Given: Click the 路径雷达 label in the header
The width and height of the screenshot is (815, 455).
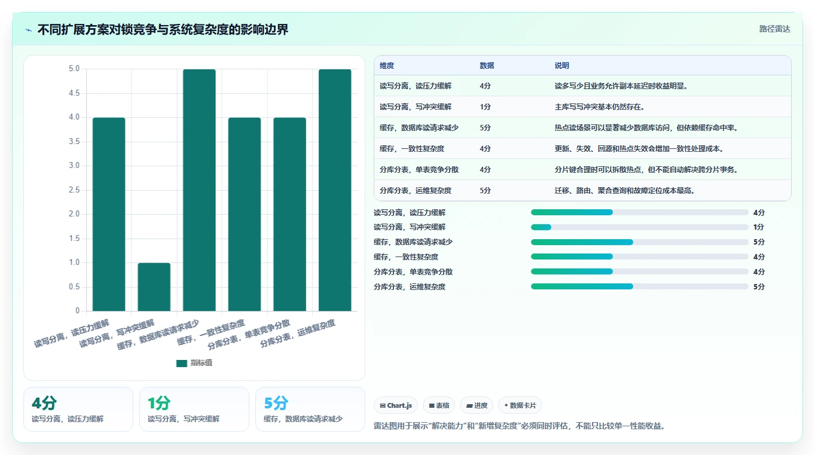Looking at the screenshot, I should click(x=775, y=29).
